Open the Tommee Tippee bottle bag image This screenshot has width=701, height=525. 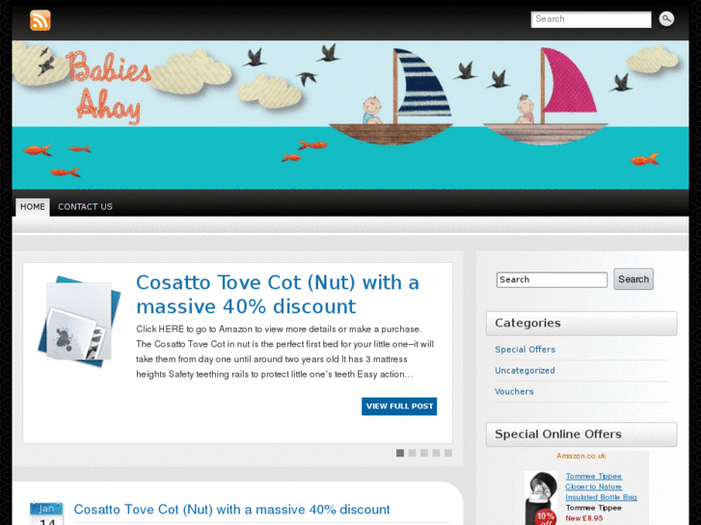point(541,498)
